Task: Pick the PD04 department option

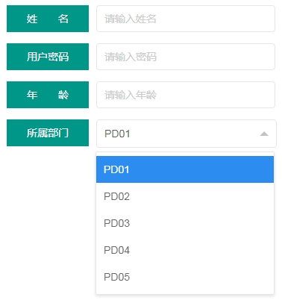Action: tap(185, 250)
